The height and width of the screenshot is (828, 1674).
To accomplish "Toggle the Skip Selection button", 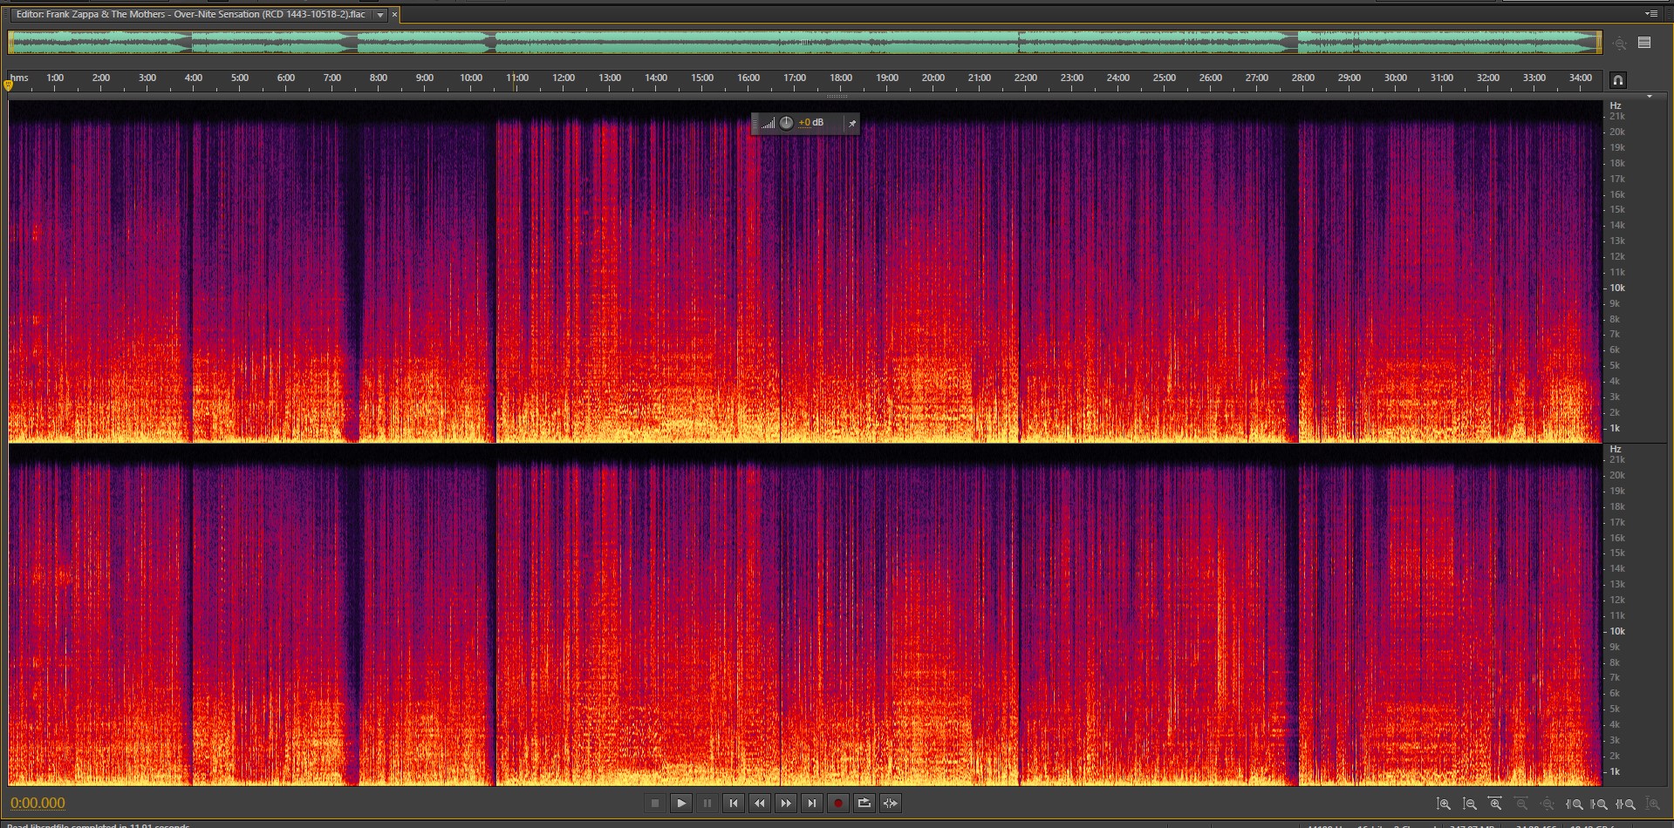I will tap(891, 804).
